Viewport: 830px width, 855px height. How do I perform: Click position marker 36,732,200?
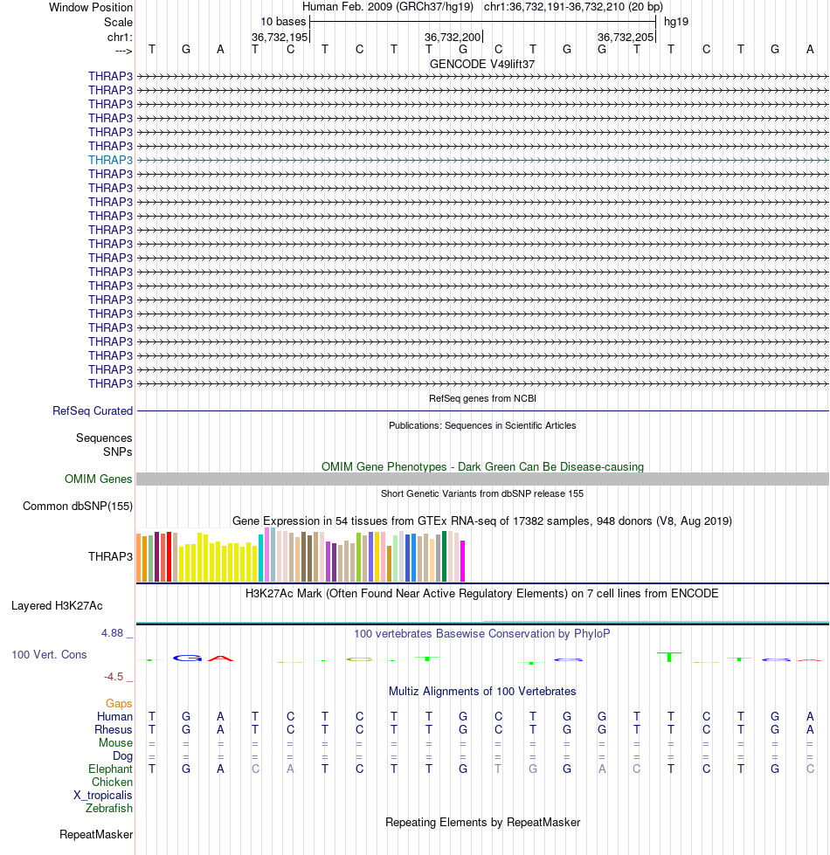pyautogui.click(x=453, y=37)
